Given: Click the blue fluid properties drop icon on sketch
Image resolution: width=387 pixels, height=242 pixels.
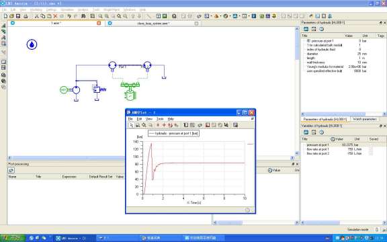Looking at the screenshot, I should coord(32,44).
